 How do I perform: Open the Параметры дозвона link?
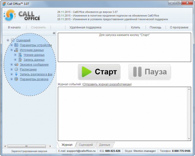pos(34,79)
